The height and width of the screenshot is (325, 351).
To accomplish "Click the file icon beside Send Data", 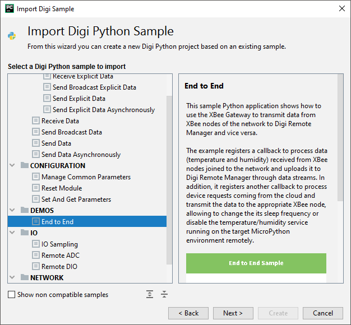I will tap(36, 143).
